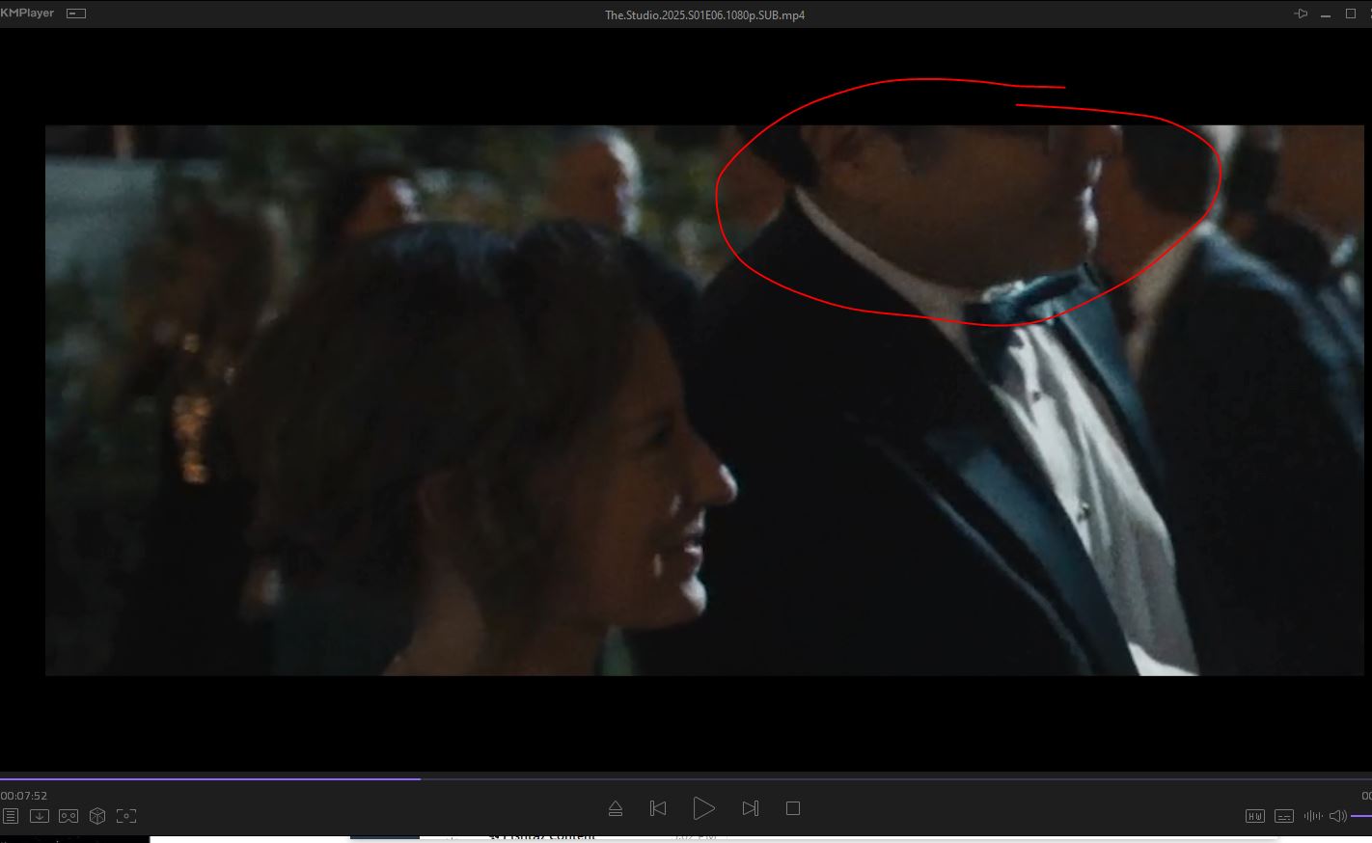Open the audio equalizer waveform icon

pos(1312,816)
